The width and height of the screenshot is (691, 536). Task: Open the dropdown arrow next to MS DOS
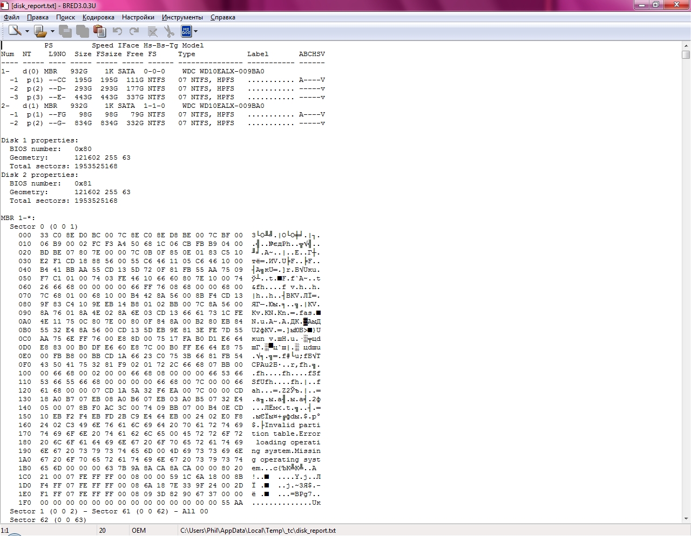[195, 31]
